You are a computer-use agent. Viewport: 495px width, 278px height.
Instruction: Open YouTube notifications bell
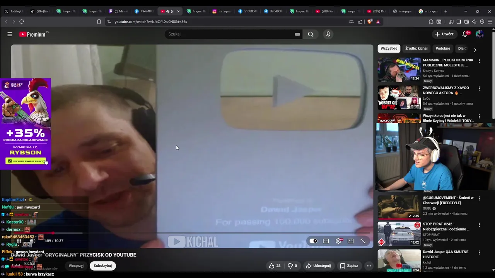(x=465, y=34)
